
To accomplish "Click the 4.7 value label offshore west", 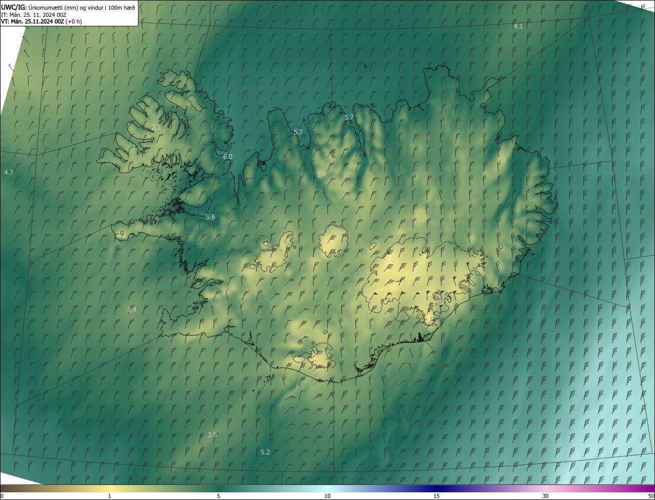I will [x=9, y=173].
